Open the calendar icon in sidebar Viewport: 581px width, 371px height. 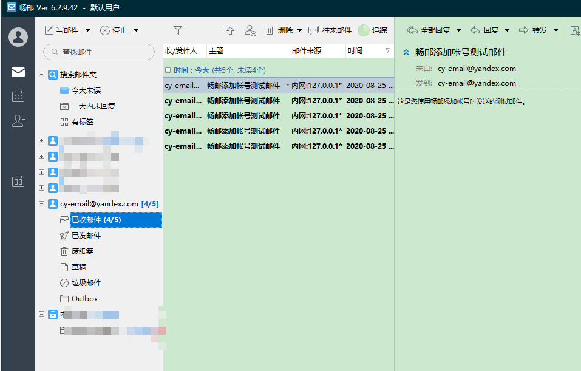(18, 97)
